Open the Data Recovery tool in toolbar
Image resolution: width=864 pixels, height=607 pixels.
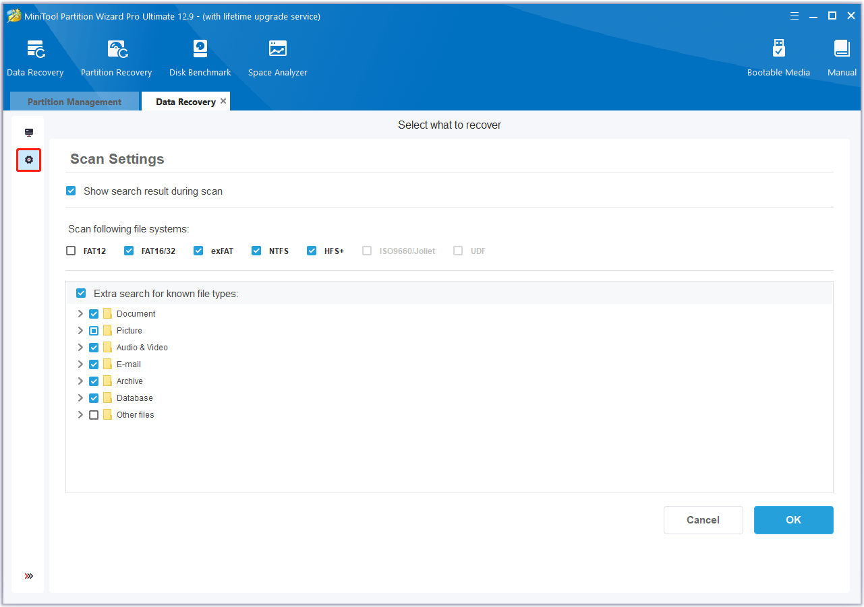[x=35, y=59]
